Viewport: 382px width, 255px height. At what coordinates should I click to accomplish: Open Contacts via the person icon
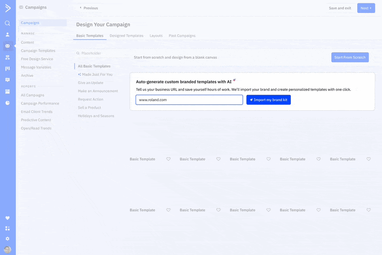pos(7,34)
